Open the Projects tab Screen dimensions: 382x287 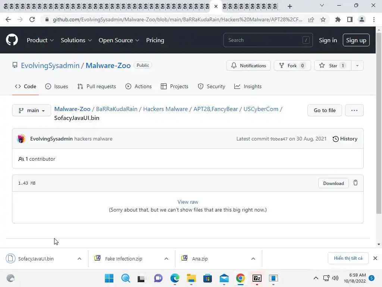(x=175, y=86)
